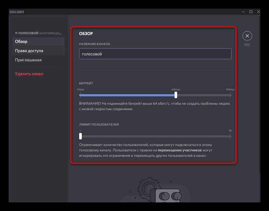Viewport: 269px width, 211px height.
Task: Click the speaker icon next to голосовой header
Action: [16, 33]
